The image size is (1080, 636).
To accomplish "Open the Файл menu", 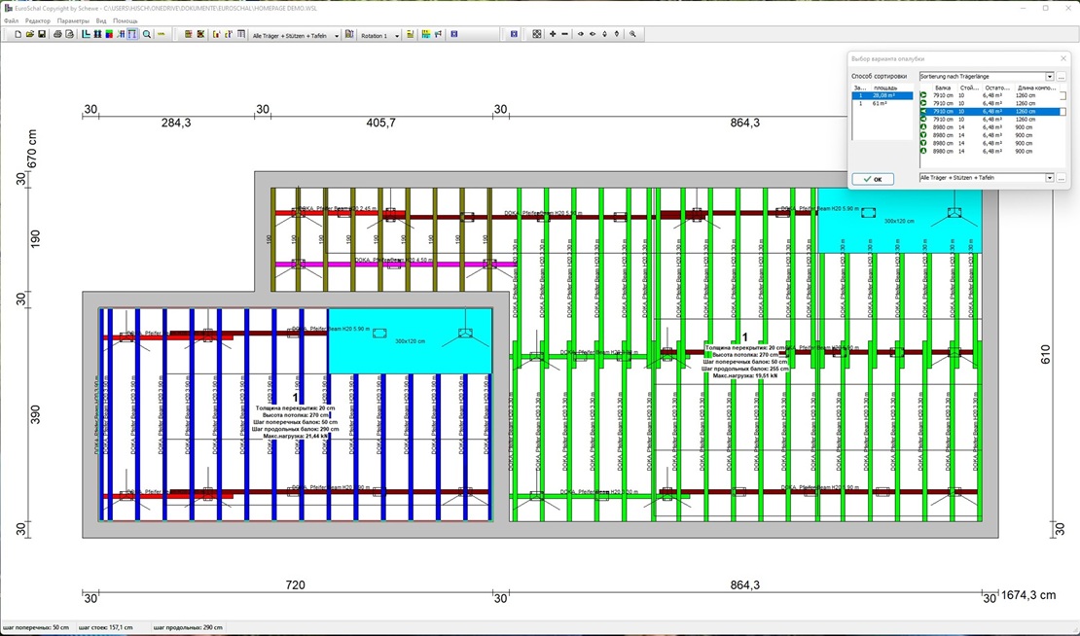I will tap(11, 20).
